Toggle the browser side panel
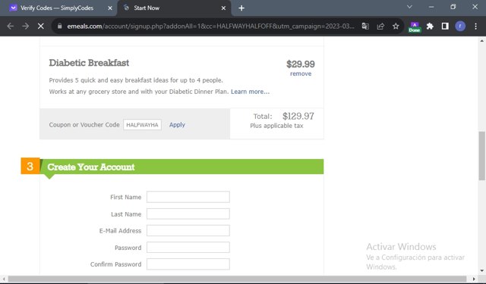The image size is (486, 284). pos(445,27)
